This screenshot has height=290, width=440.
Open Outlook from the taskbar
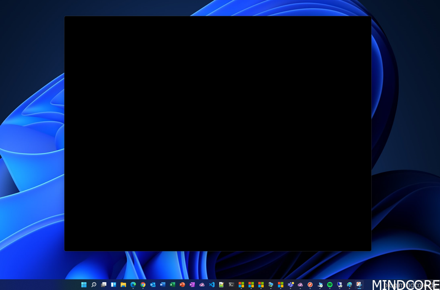[x=153, y=284]
